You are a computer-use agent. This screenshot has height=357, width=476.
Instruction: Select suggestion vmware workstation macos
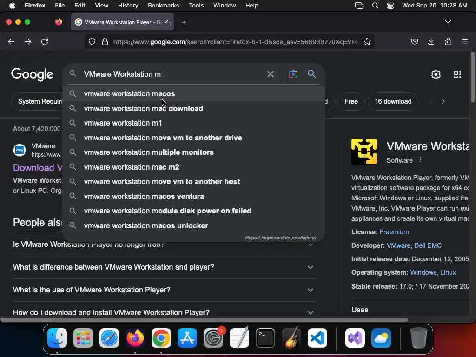[194, 94]
